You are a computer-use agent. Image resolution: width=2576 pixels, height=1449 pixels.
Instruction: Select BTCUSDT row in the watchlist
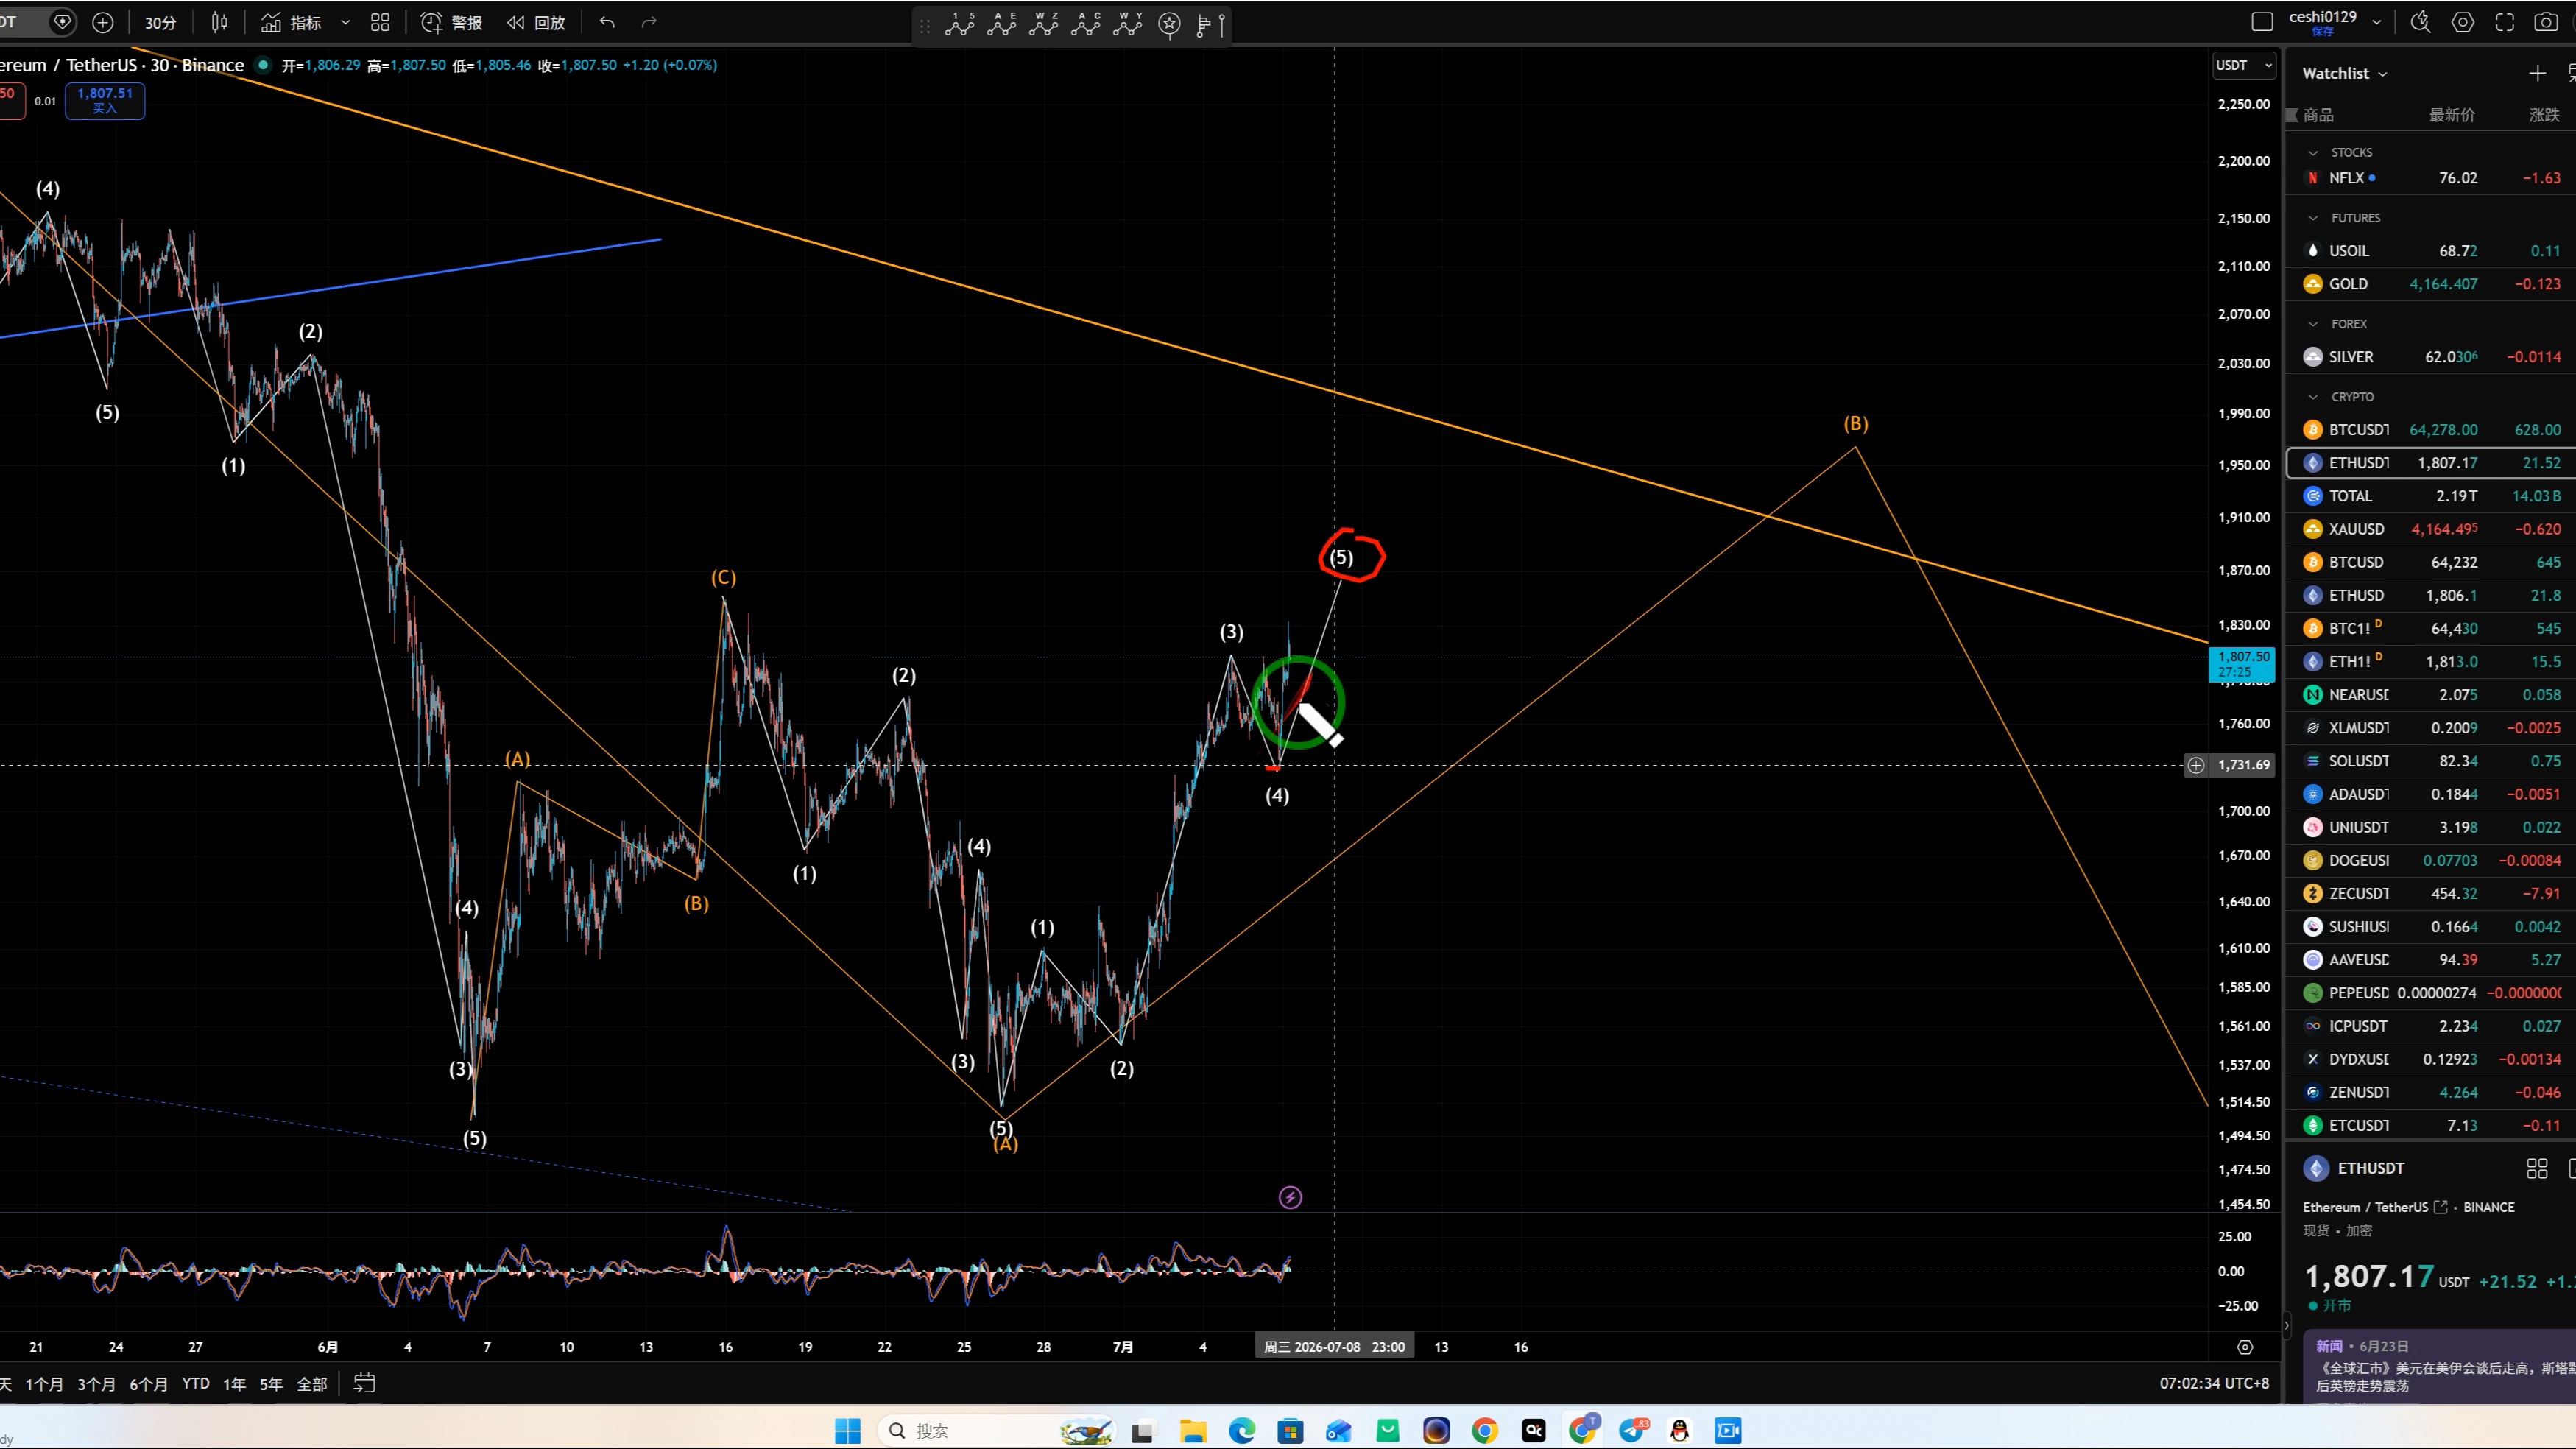[x=2431, y=429]
